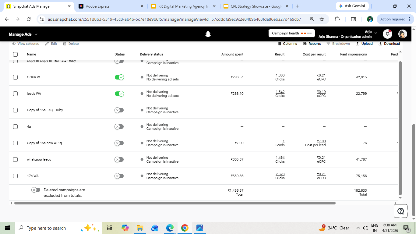Image resolution: width=416 pixels, height=234 pixels.
Task: Click the volume speaker tray icon
Action: 366,228
